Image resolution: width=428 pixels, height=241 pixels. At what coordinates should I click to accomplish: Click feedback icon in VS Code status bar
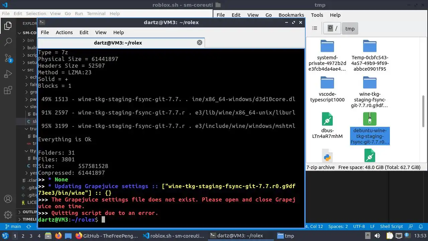coord(411,227)
